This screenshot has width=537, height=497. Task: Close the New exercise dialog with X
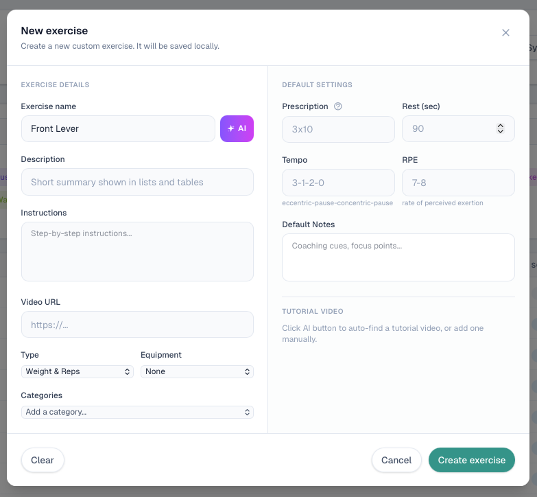[x=505, y=32]
